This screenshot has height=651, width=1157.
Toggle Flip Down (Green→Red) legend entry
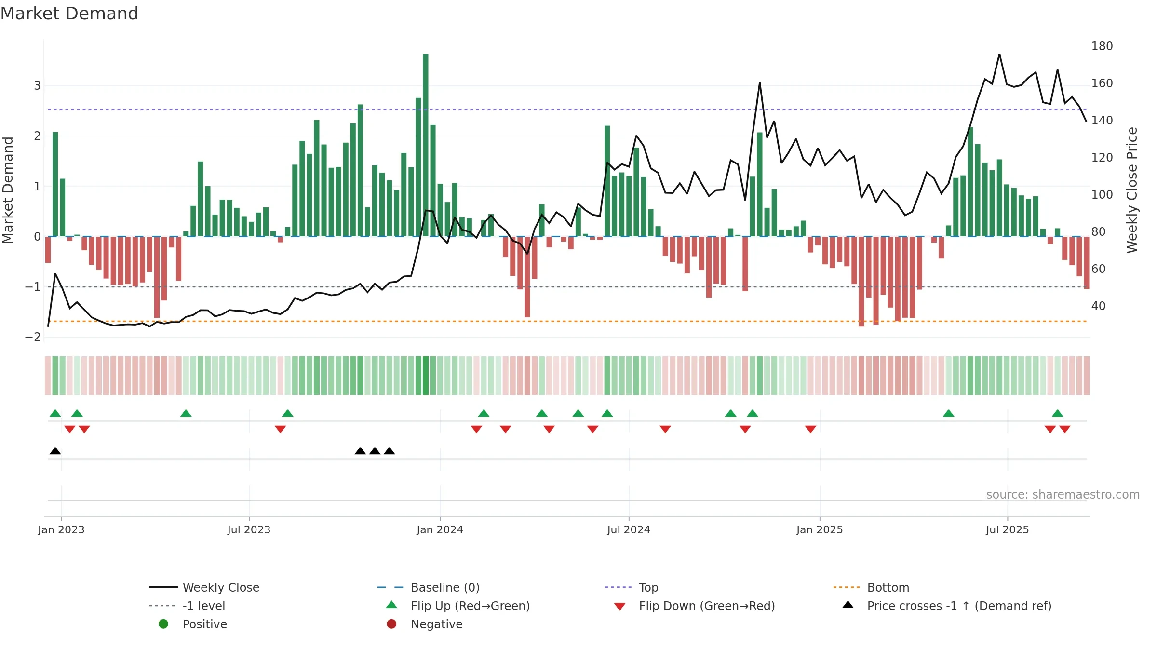pyautogui.click(x=694, y=606)
